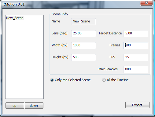Focus the Target Distance field
This screenshot has width=155, height=117.
click(136, 33)
